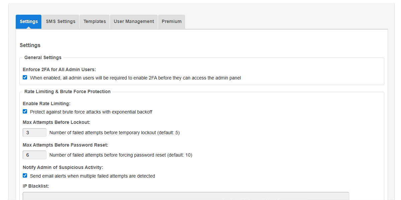Toggle the suspicious activity email alerts checkbox

[x=25, y=176]
